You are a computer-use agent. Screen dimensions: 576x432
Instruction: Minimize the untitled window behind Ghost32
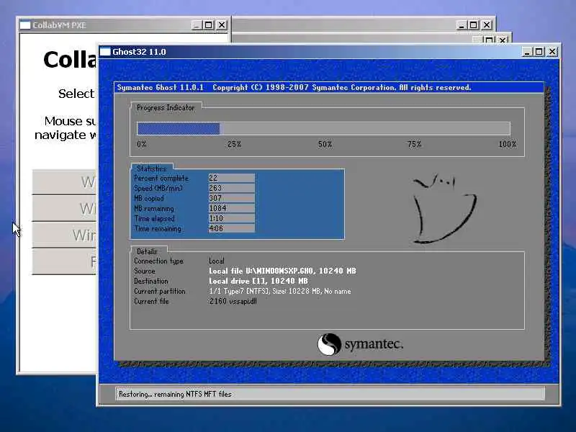pos(462,25)
